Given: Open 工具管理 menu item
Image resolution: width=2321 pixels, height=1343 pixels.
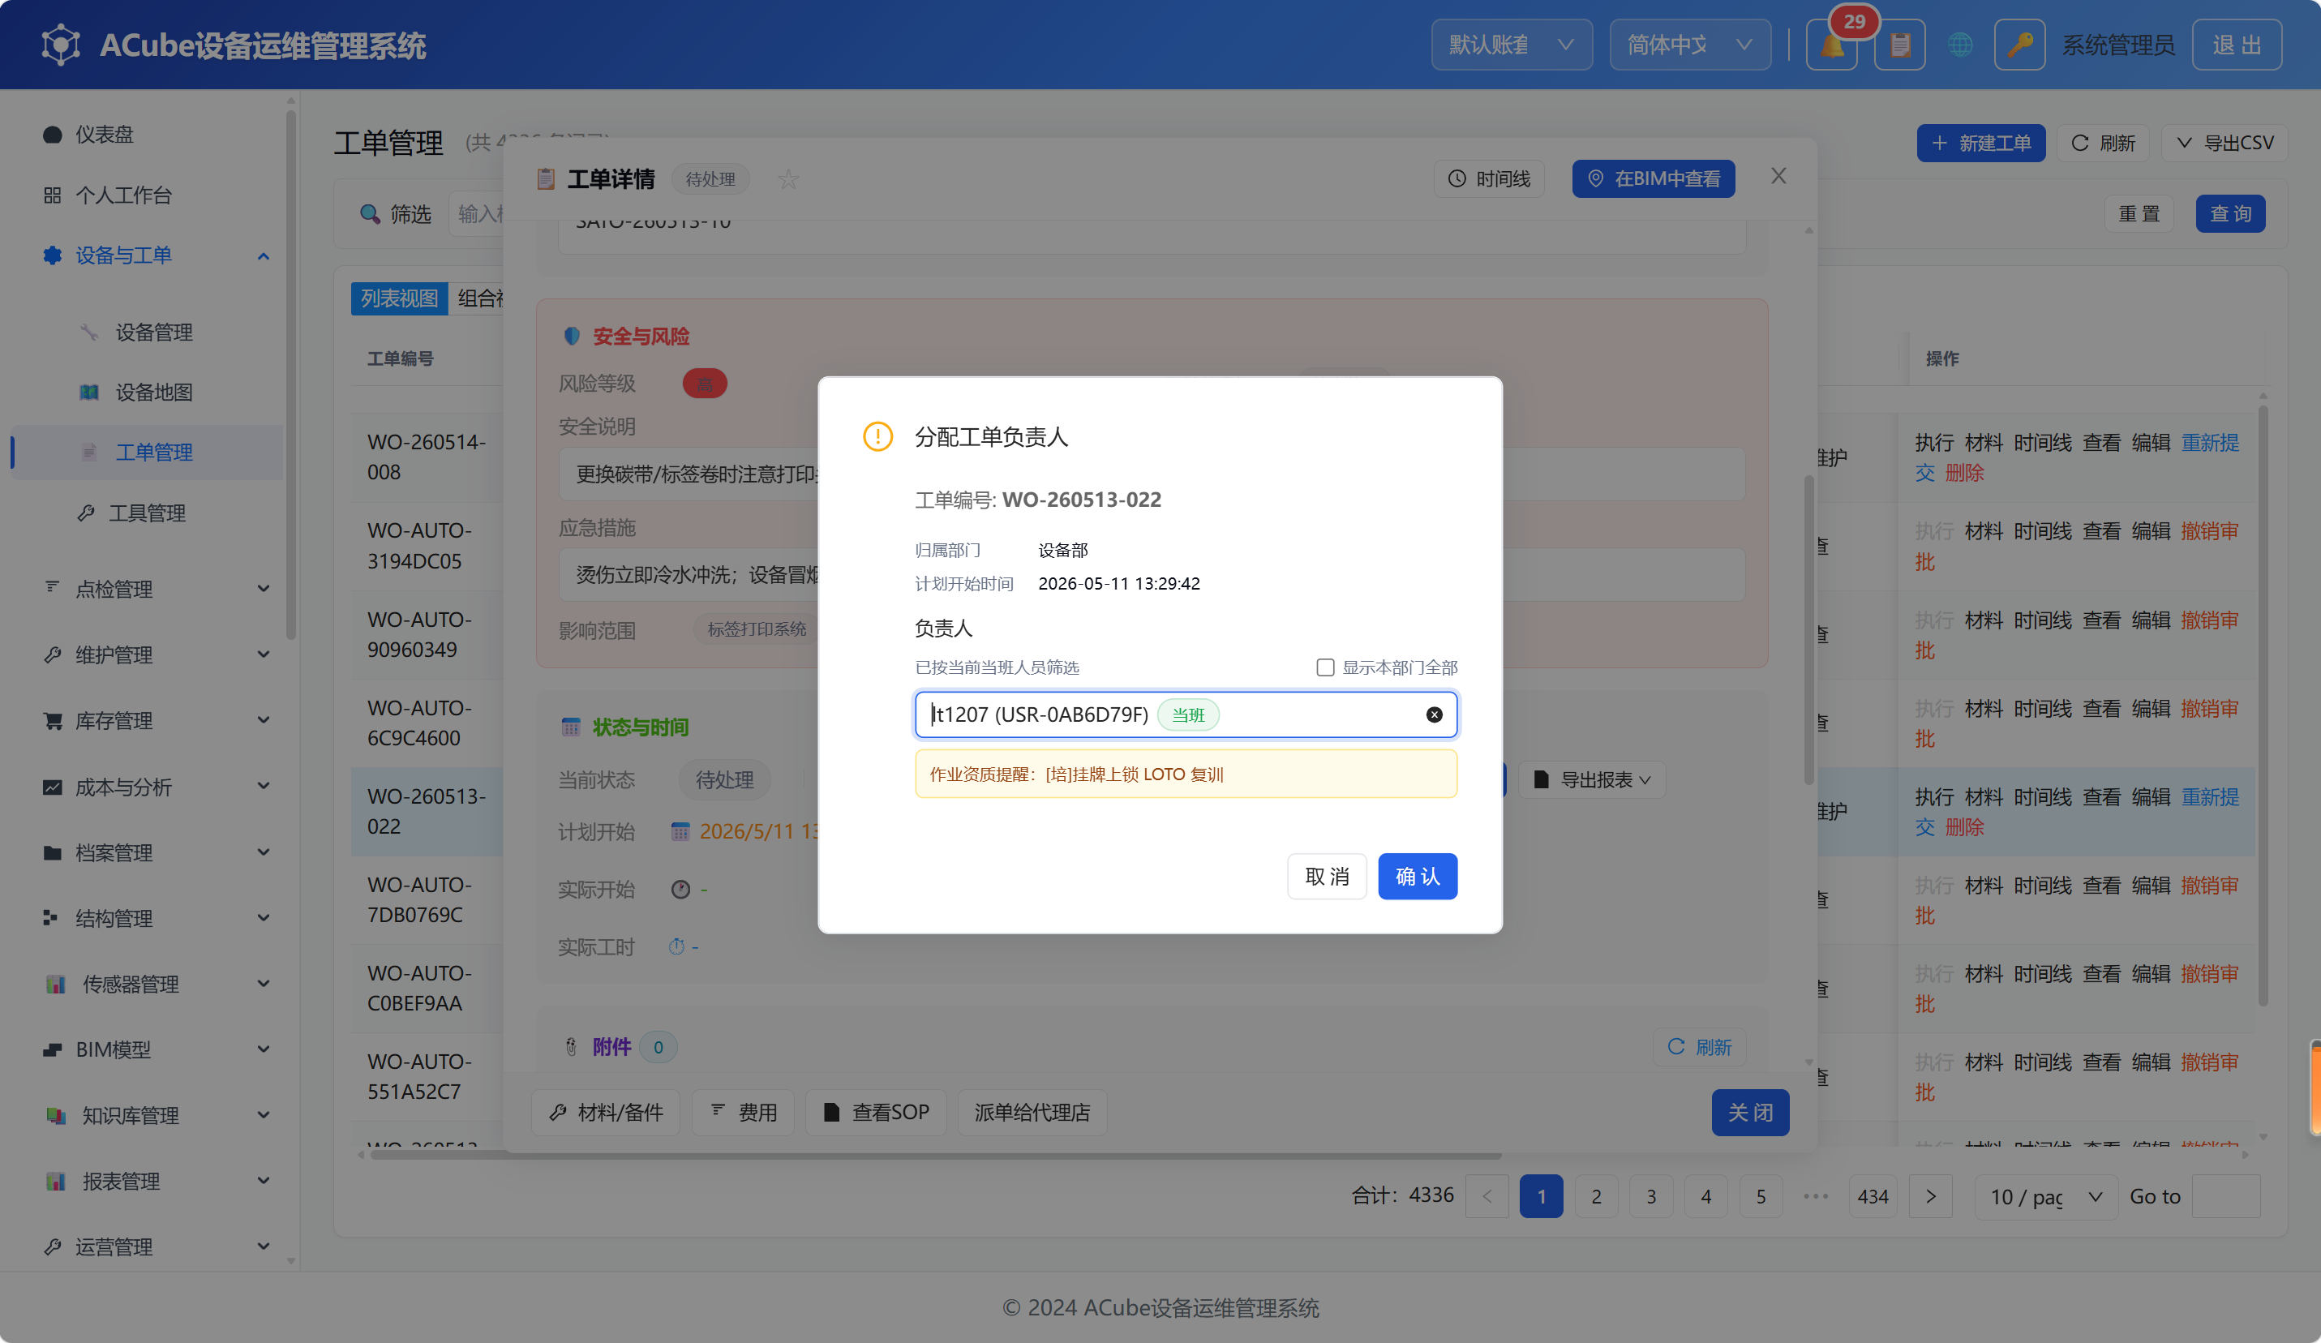Looking at the screenshot, I should click(148, 513).
